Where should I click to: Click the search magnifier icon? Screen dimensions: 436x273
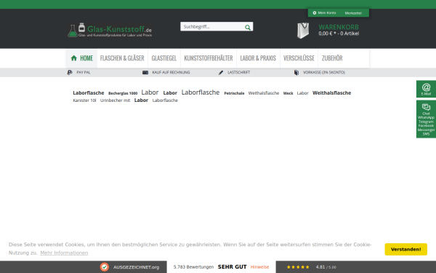pyautogui.click(x=248, y=27)
